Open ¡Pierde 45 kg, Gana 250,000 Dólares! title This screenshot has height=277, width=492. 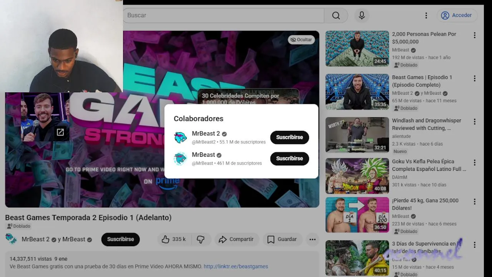tap(425, 204)
